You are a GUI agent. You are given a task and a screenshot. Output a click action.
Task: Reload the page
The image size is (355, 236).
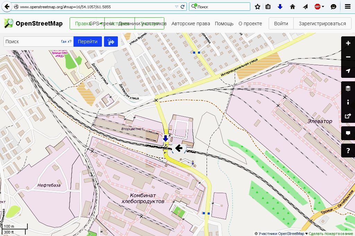pyautogui.click(x=183, y=7)
